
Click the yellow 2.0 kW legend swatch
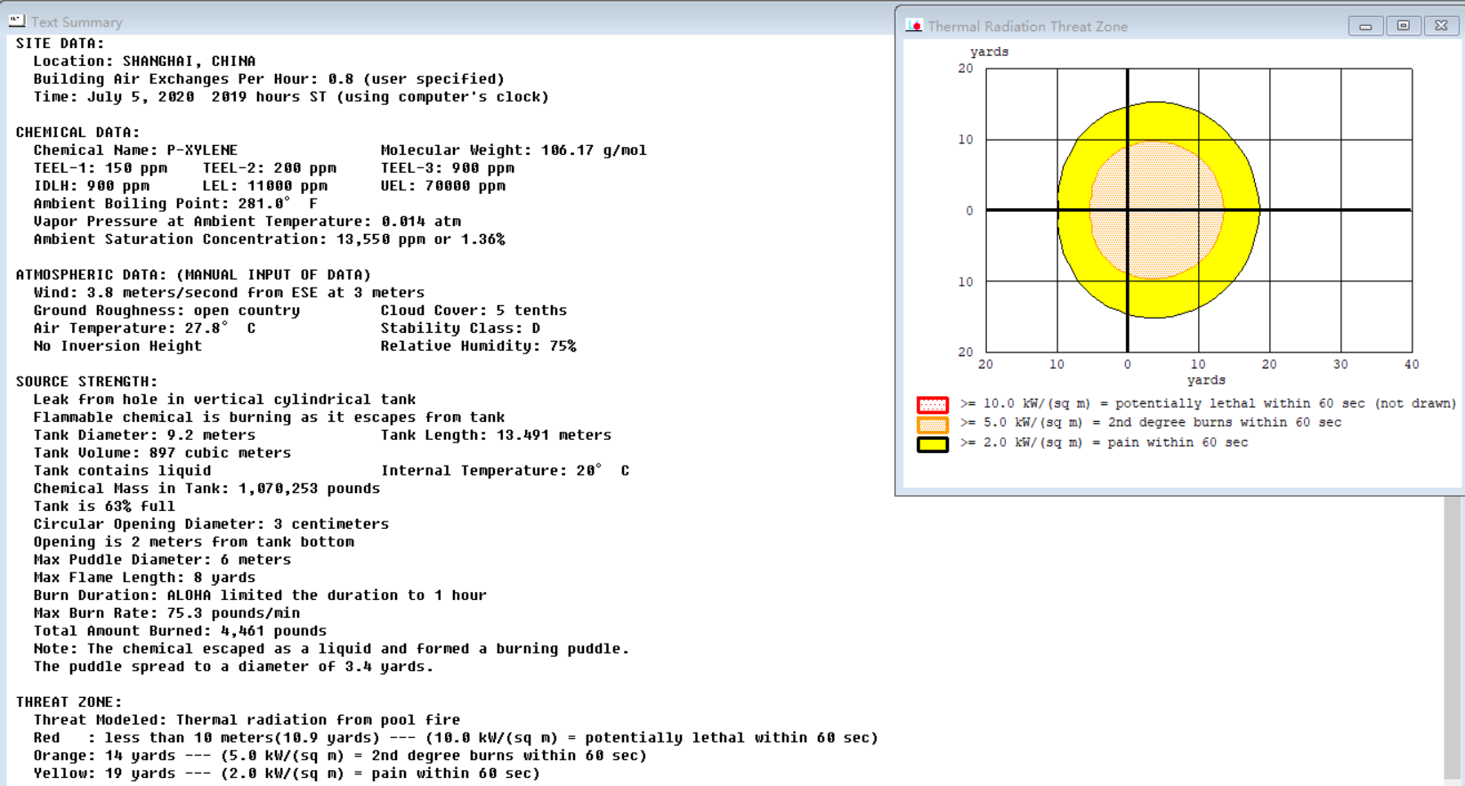coord(933,443)
